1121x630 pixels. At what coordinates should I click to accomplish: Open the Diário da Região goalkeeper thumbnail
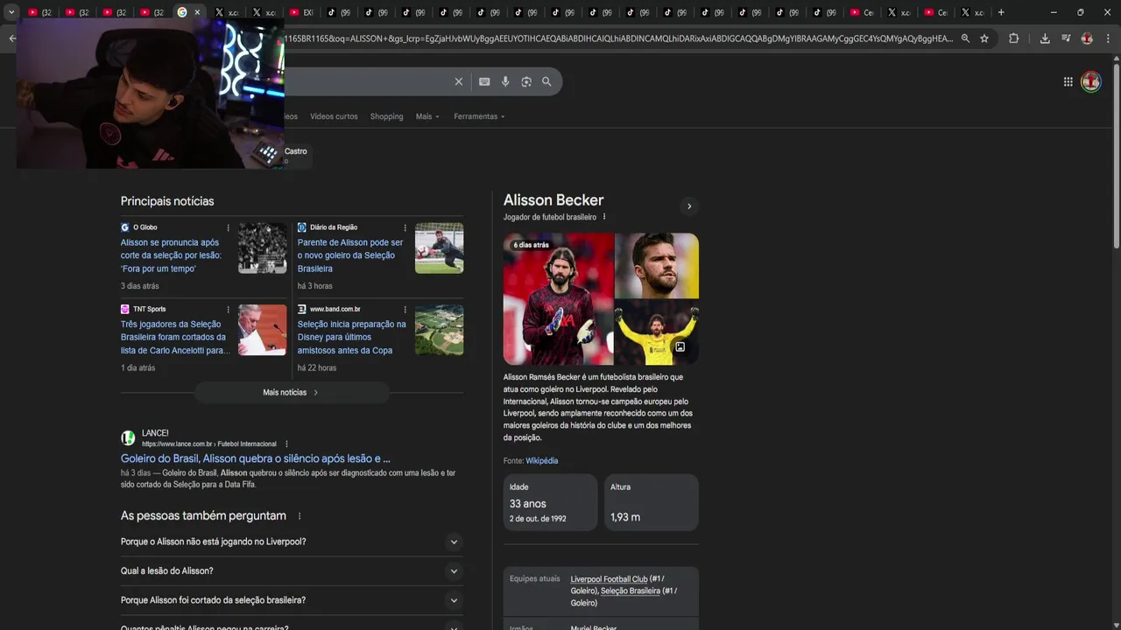pyautogui.click(x=439, y=248)
